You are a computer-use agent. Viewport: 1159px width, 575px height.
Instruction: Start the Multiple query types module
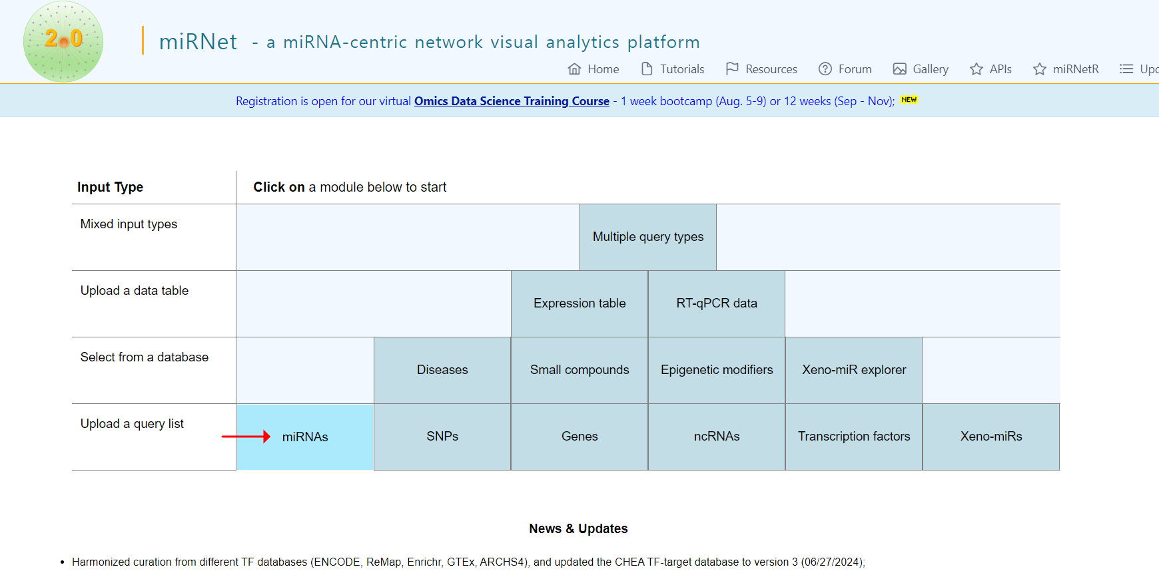pyautogui.click(x=648, y=237)
